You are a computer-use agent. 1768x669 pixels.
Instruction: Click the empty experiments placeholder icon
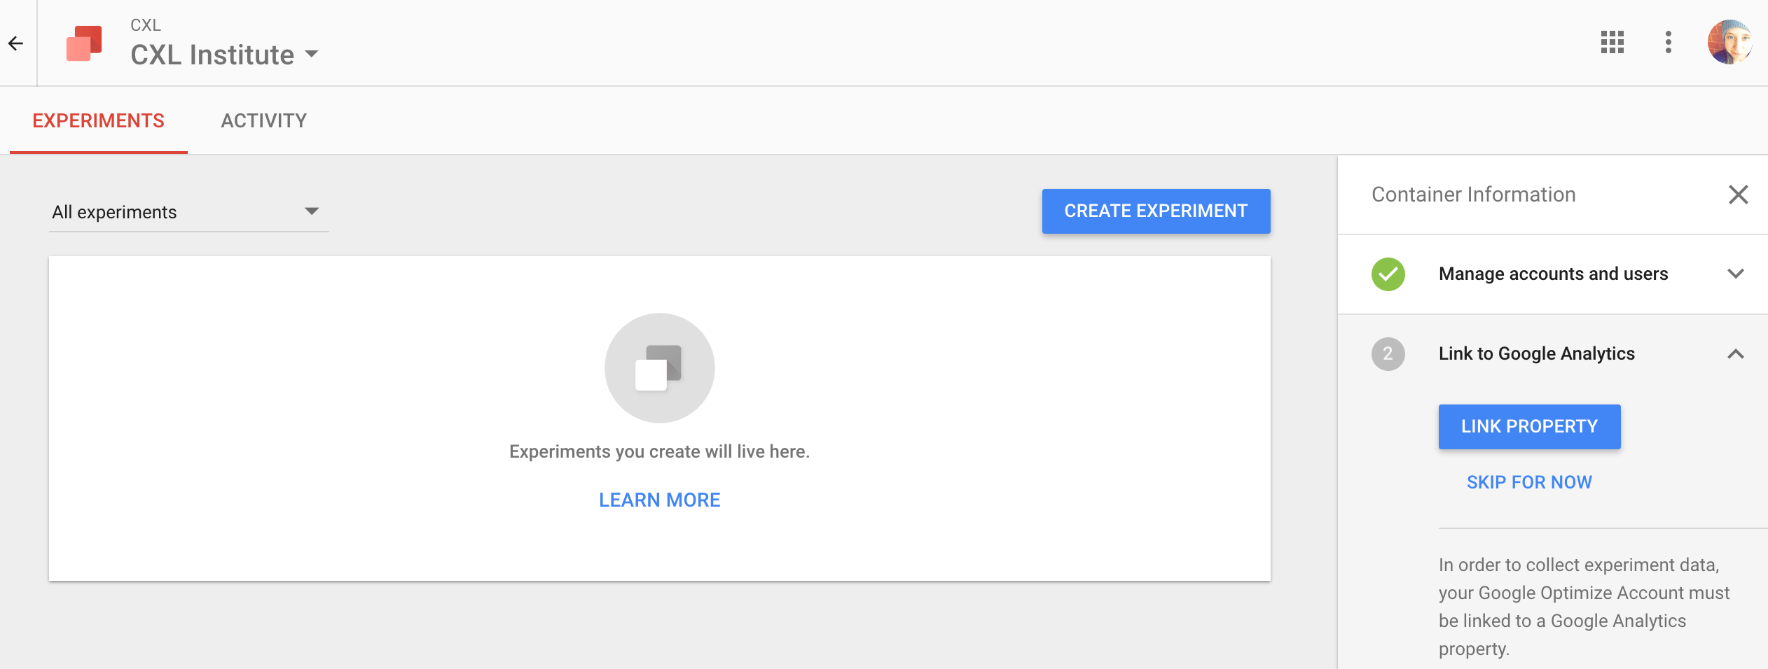tap(659, 368)
